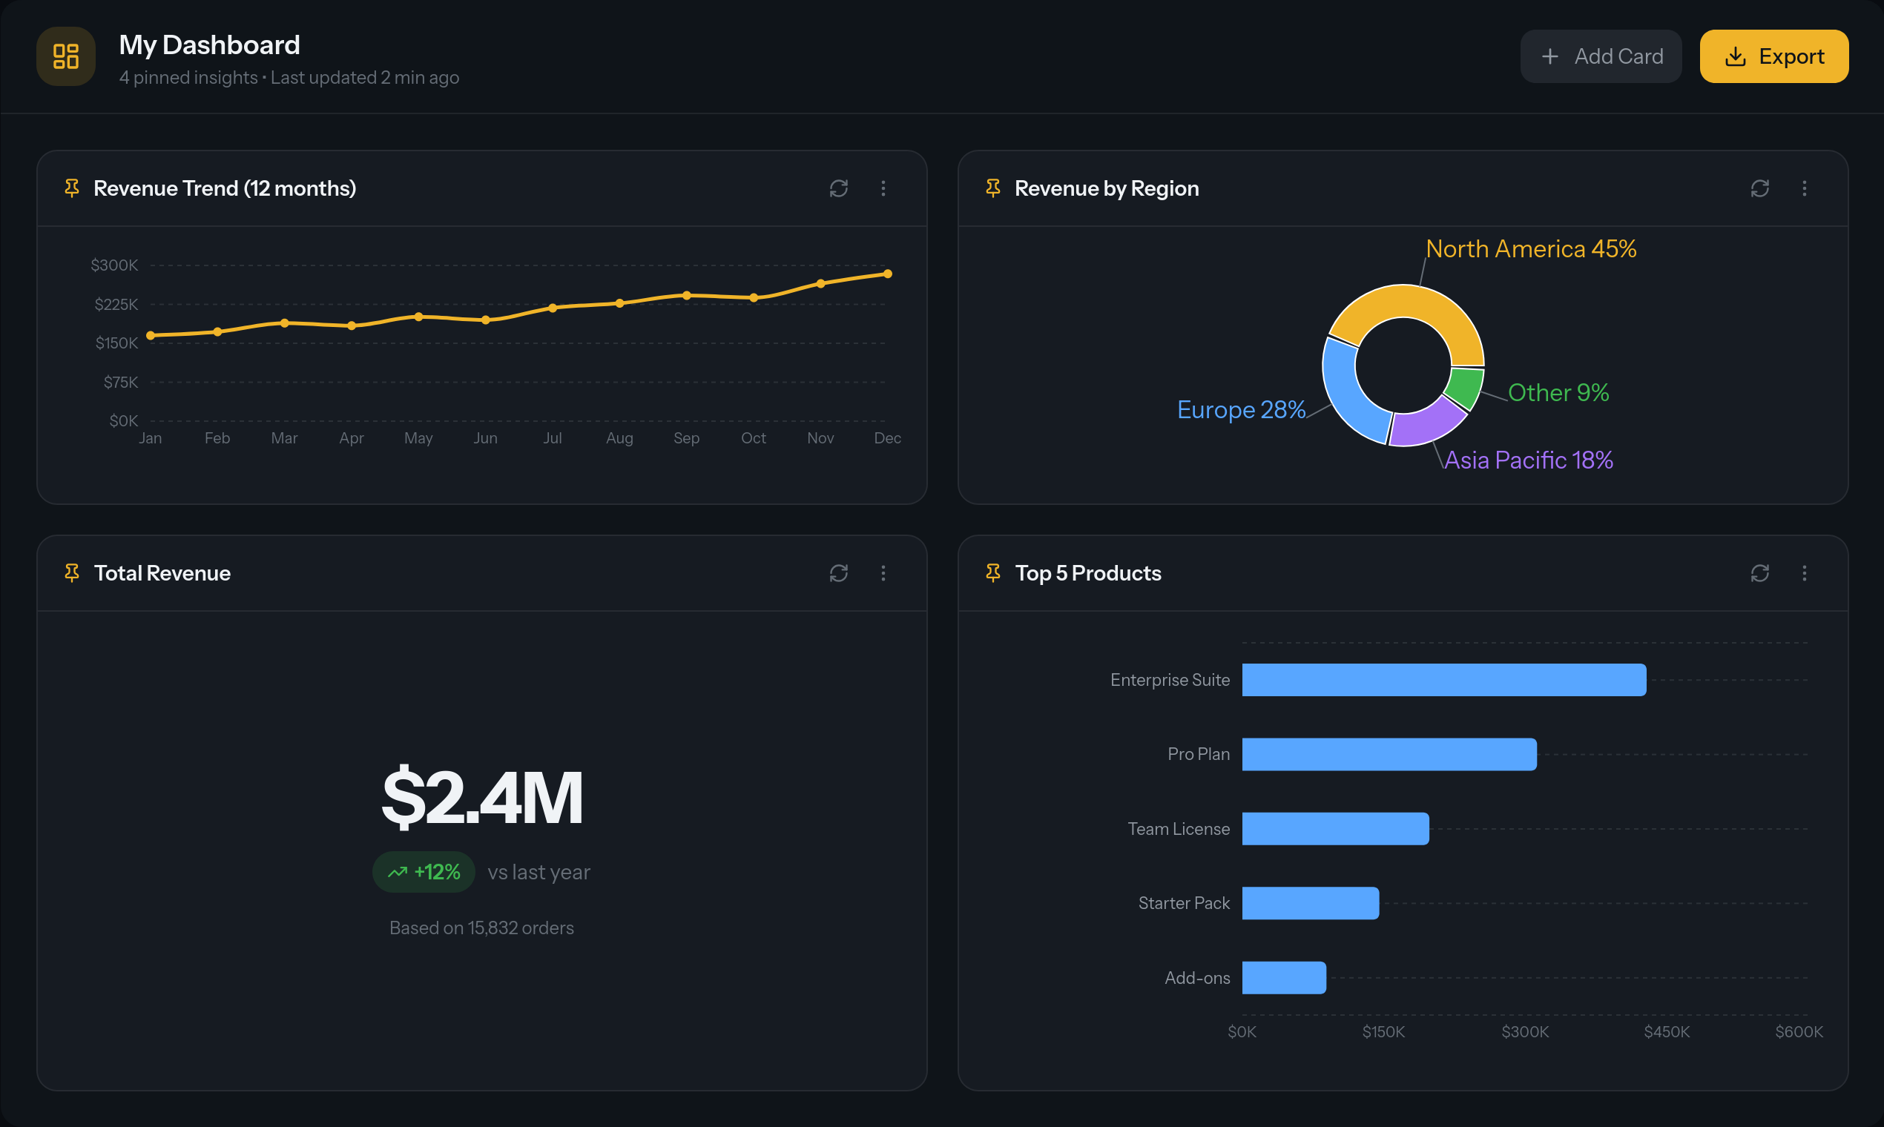Open Top 5 Products options menu

click(x=1804, y=573)
